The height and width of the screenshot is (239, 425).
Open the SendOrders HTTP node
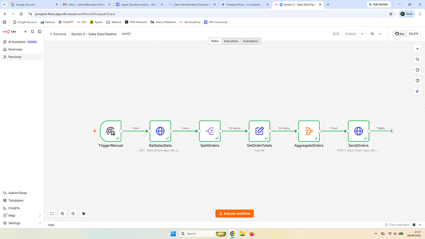pos(358,131)
